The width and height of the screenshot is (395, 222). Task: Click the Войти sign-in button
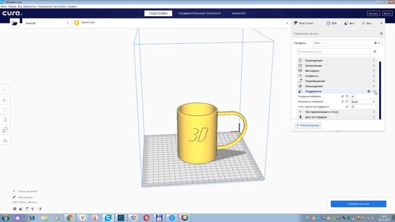[387, 14]
